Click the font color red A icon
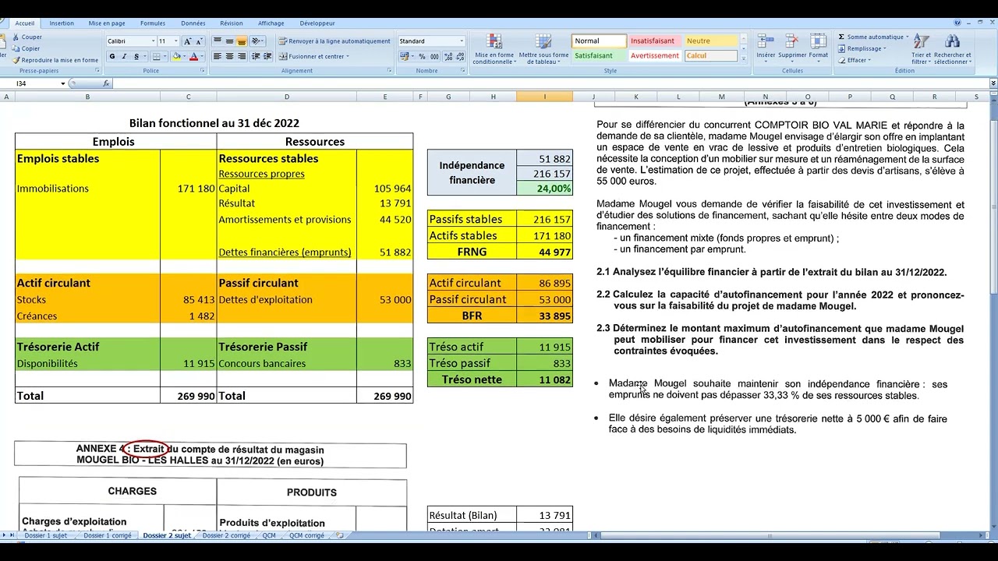Image resolution: width=998 pixels, height=561 pixels. pos(193,57)
